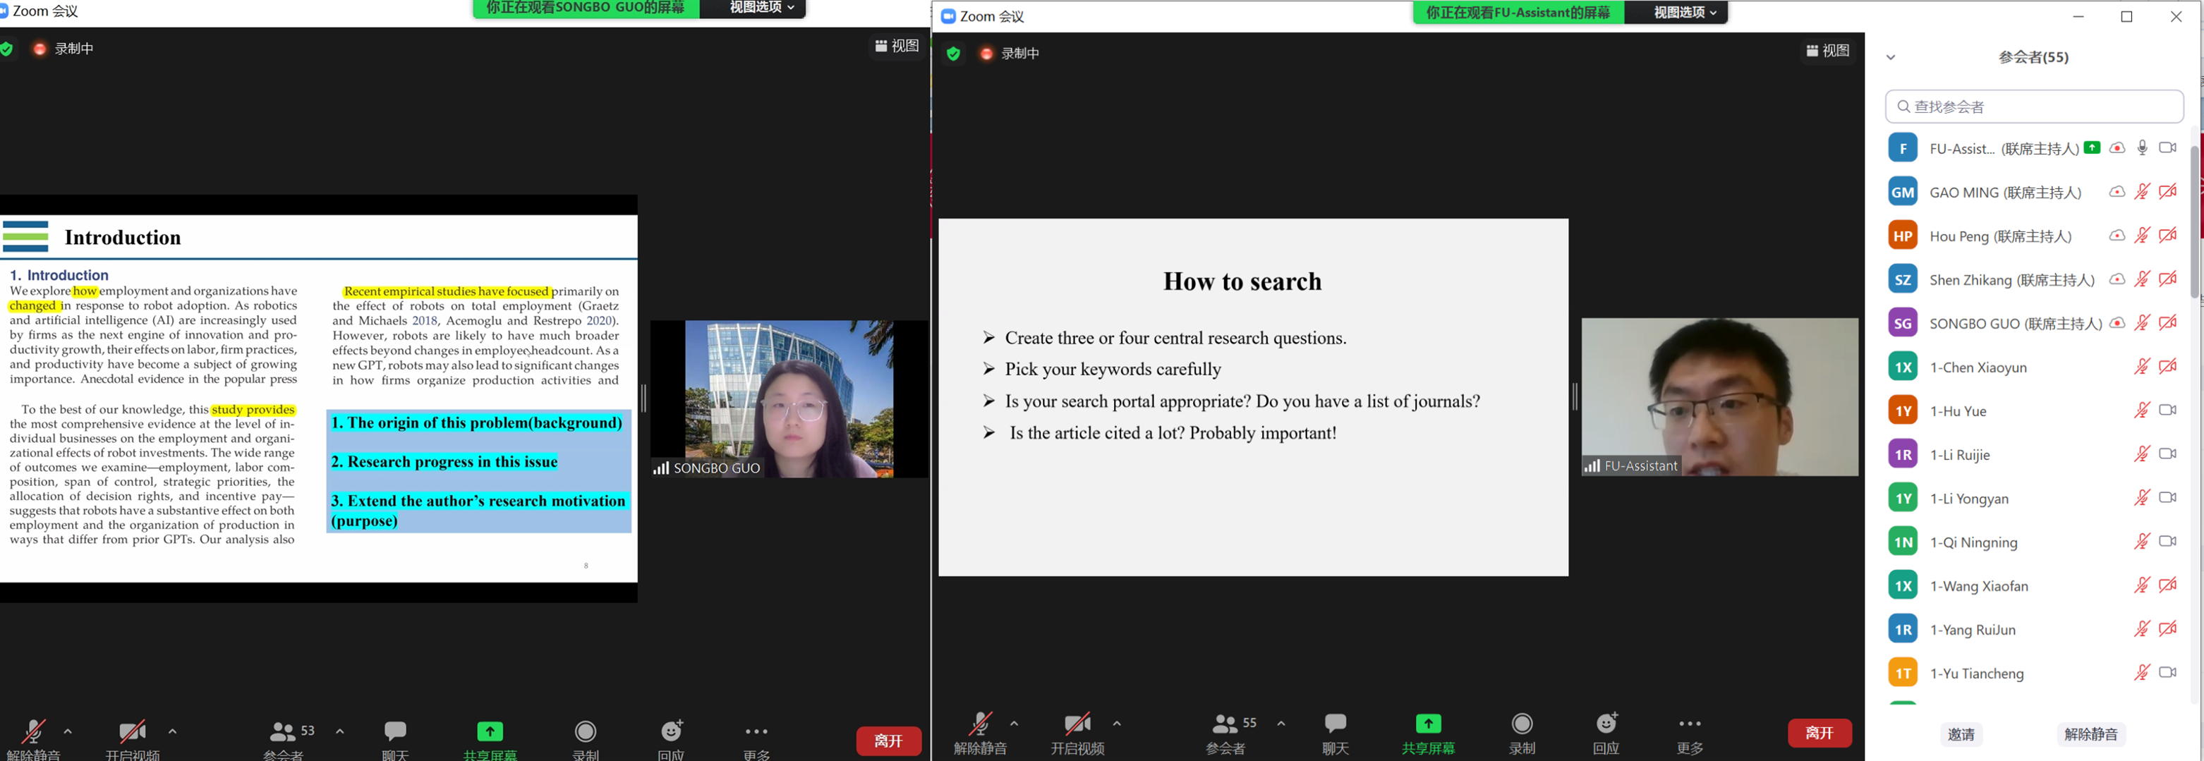Expand audio options arrow in right window
This screenshot has height=761, width=2204.
pos(1014,724)
